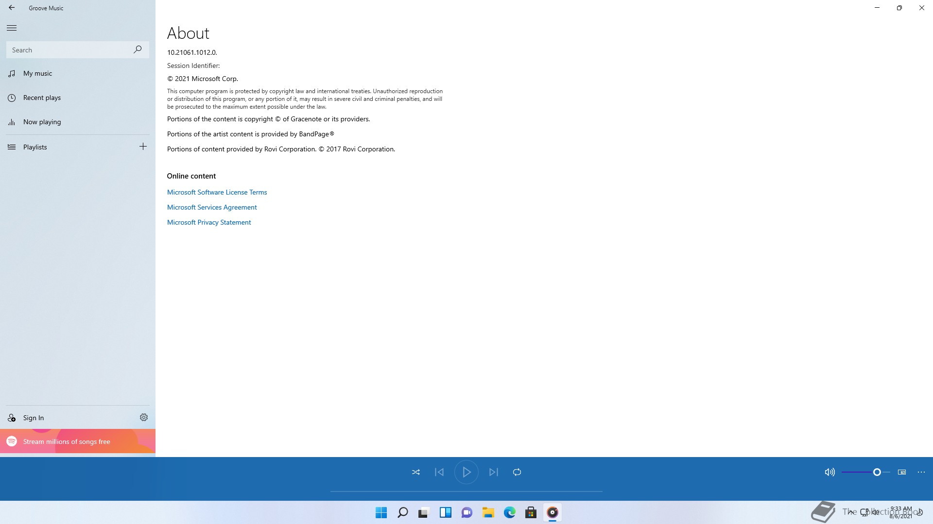Click the playback progress bar

(466, 491)
